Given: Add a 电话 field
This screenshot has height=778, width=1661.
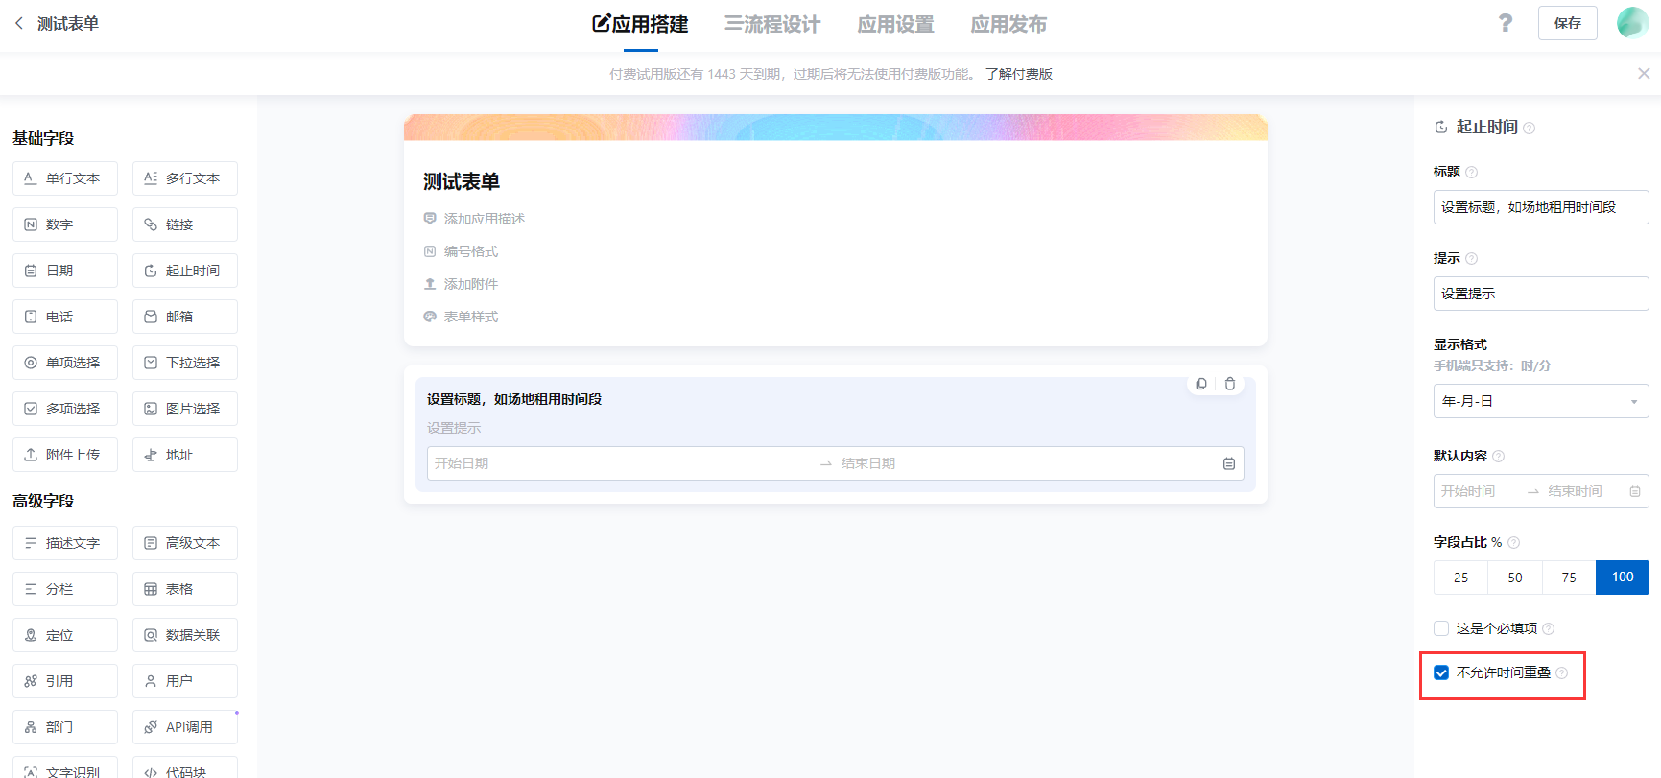Looking at the screenshot, I should (x=65, y=317).
